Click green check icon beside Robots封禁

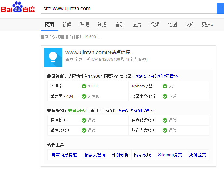[x=165, y=86]
